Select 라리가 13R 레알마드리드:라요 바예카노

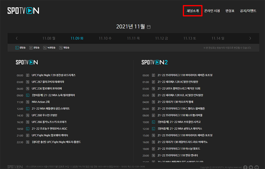183,142
